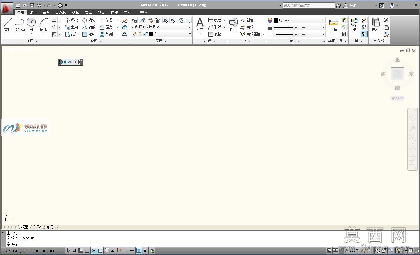Viewport: 420px width, 255px height.
Task: Click the 复制 (Copy) tool
Action: point(72,27)
